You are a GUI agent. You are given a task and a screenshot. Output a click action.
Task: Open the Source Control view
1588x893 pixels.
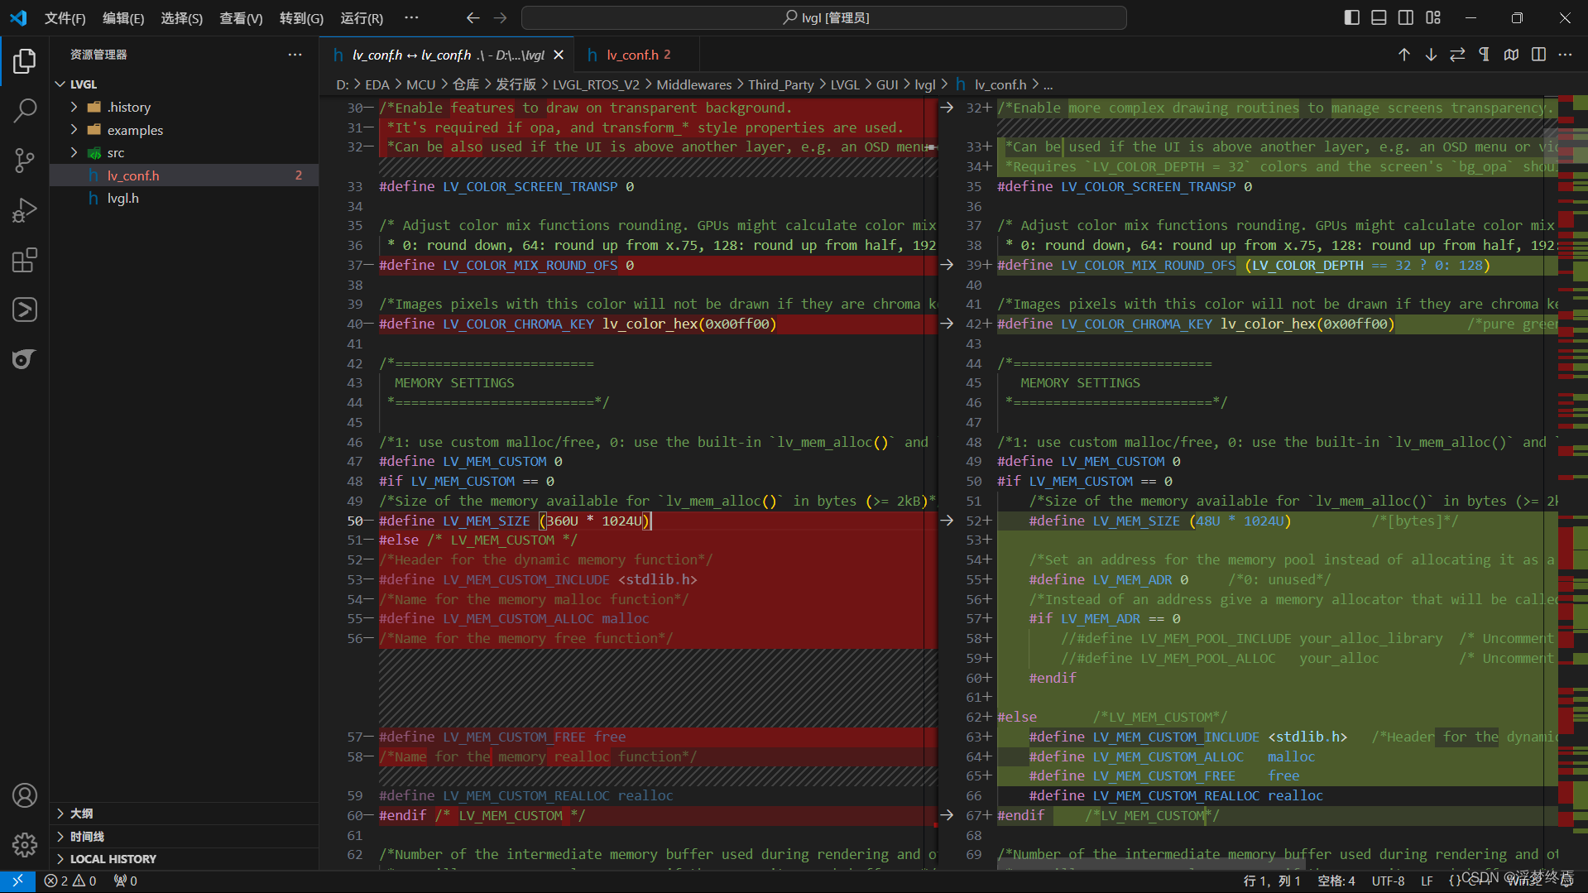pos(24,160)
